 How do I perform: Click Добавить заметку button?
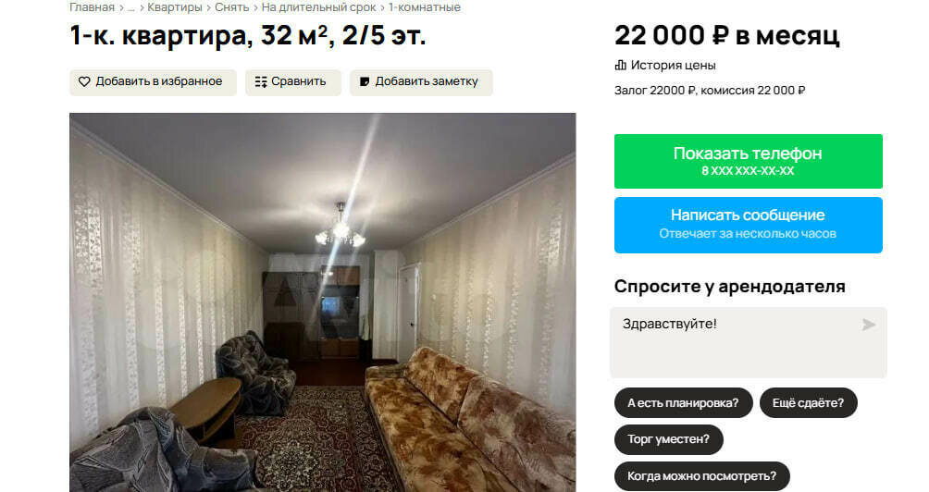(421, 82)
